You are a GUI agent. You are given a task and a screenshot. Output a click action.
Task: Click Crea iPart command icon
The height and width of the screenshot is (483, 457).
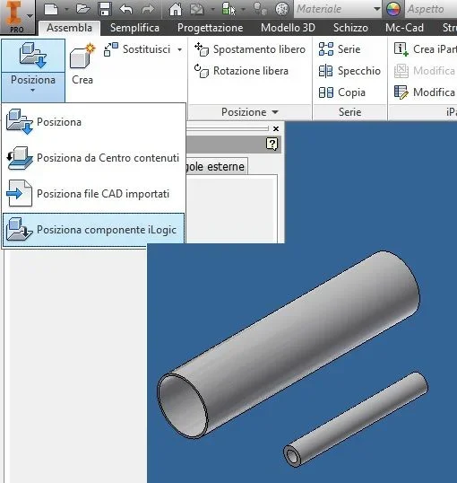tap(401, 49)
